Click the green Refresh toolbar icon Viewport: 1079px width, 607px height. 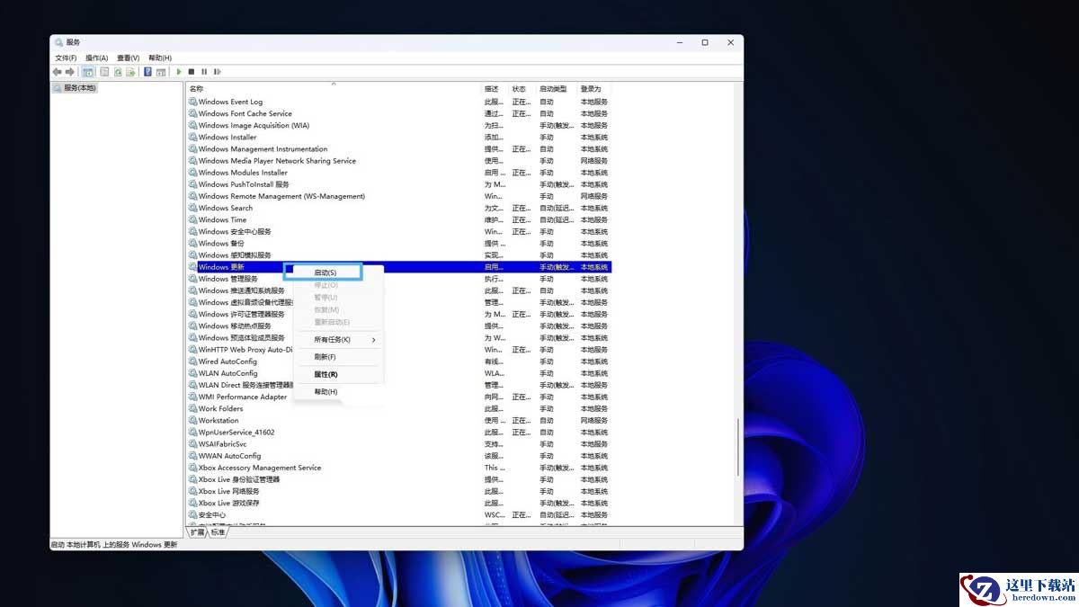pos(118,72)
